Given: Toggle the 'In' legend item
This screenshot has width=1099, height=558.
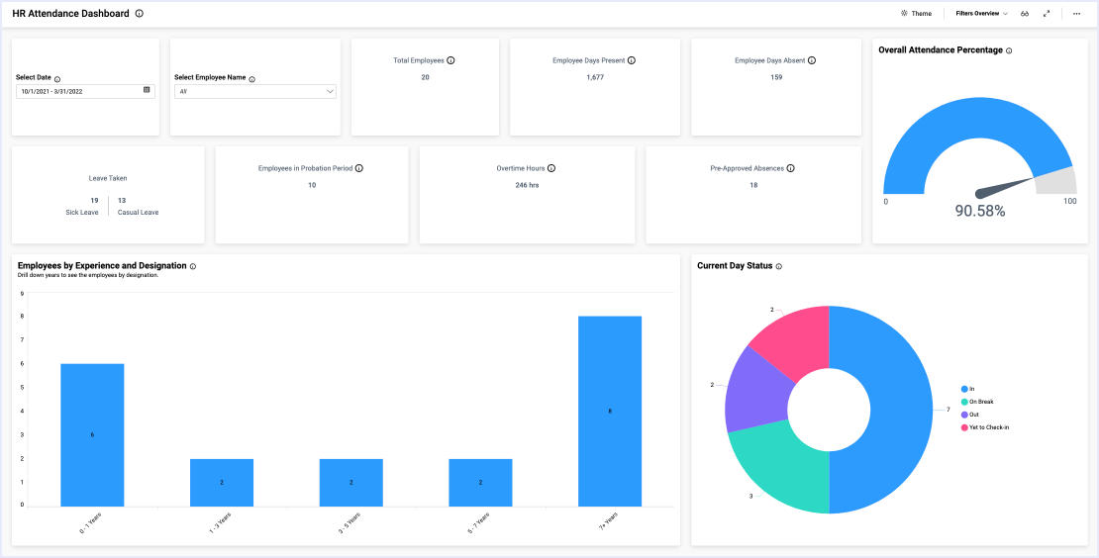Looking at the screenshot, I should click(969, 389).
